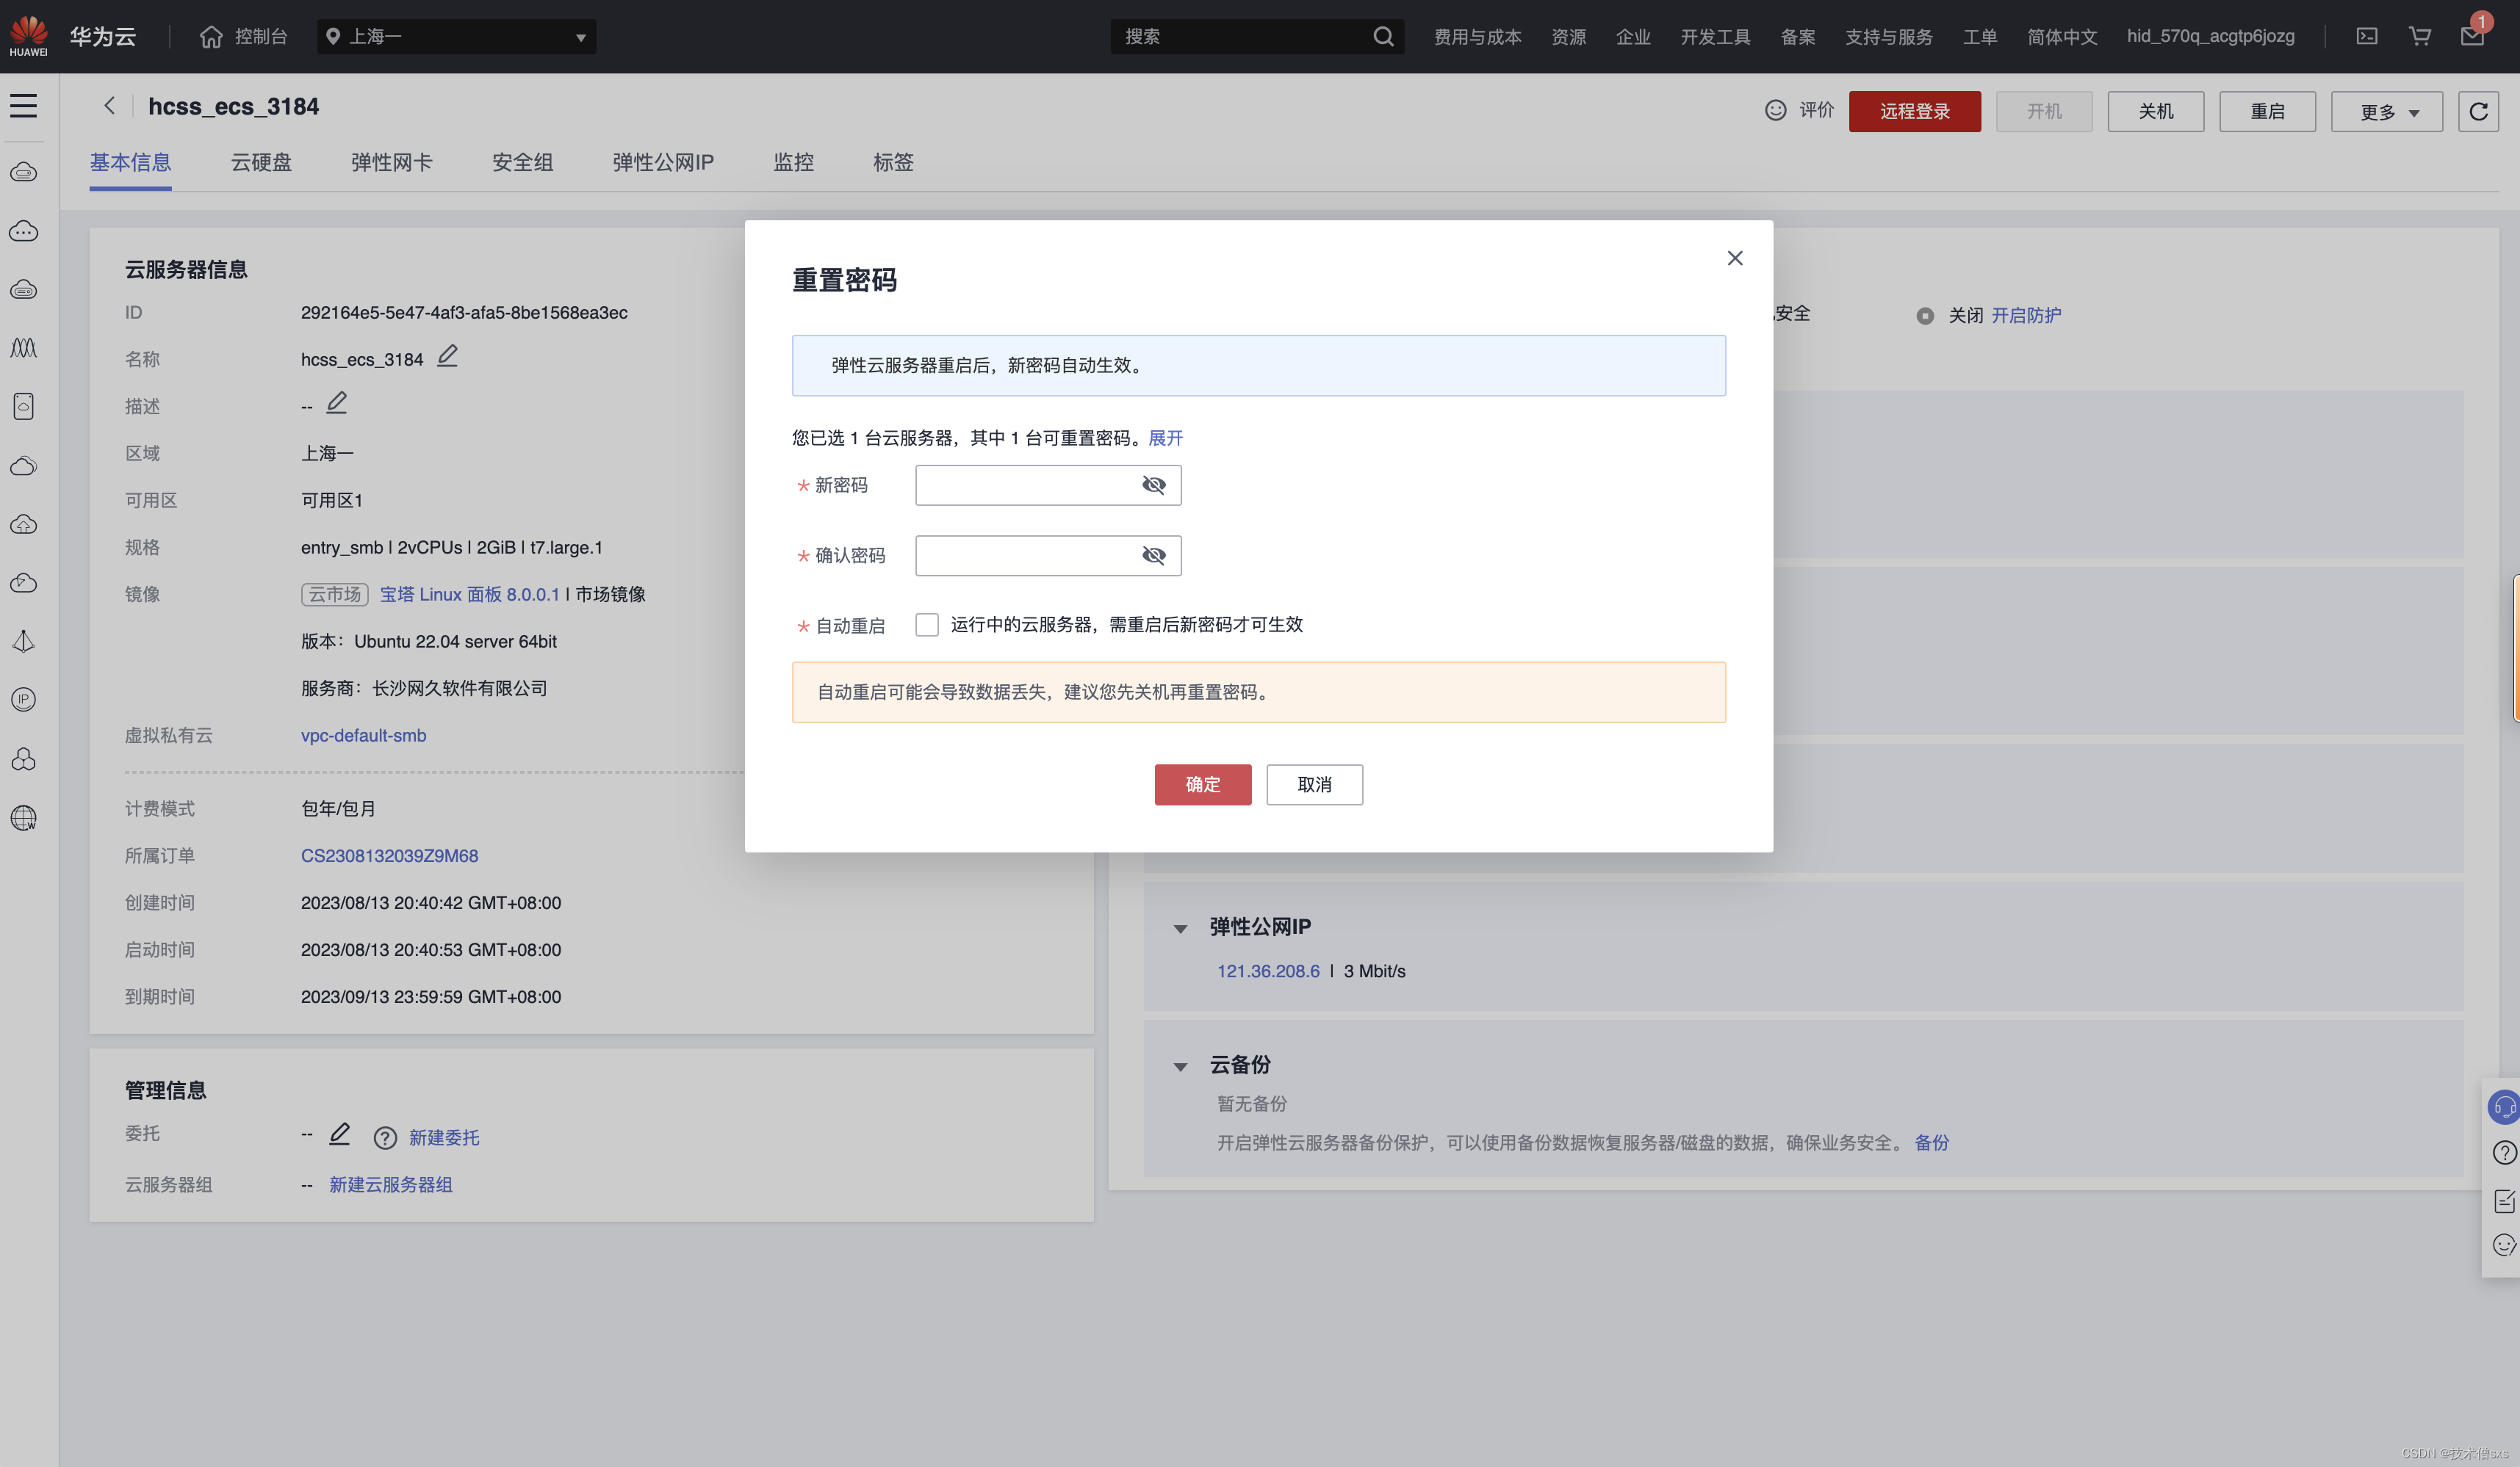Click the 新密码 input field

tap(1025, 485)
